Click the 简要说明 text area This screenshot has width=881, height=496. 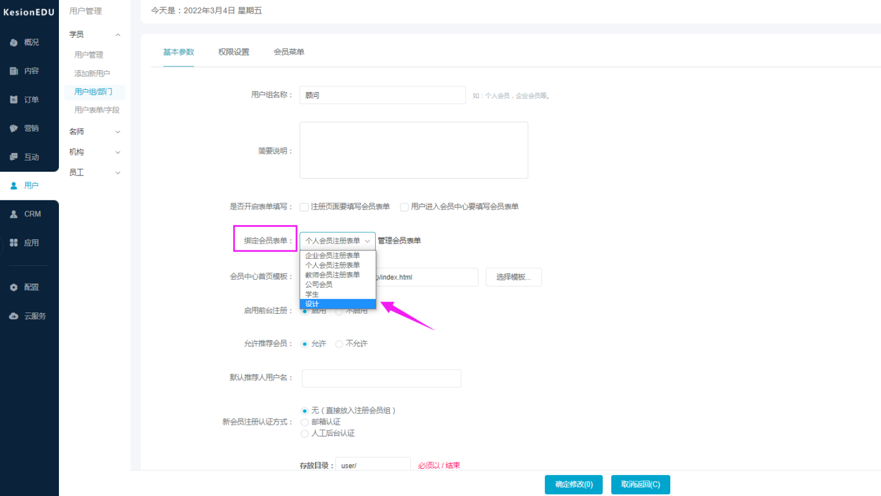pyautogui.click(x=414, y=150)
